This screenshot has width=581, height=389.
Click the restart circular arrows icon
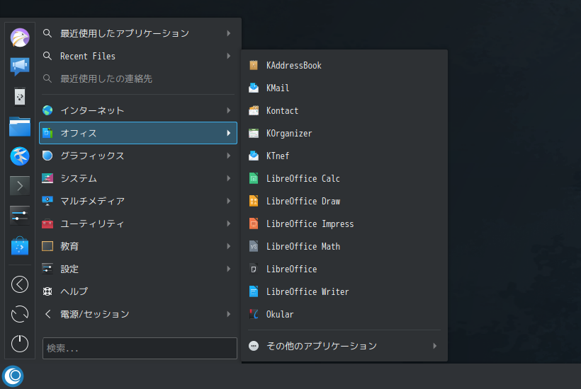[x=20, y=314]
